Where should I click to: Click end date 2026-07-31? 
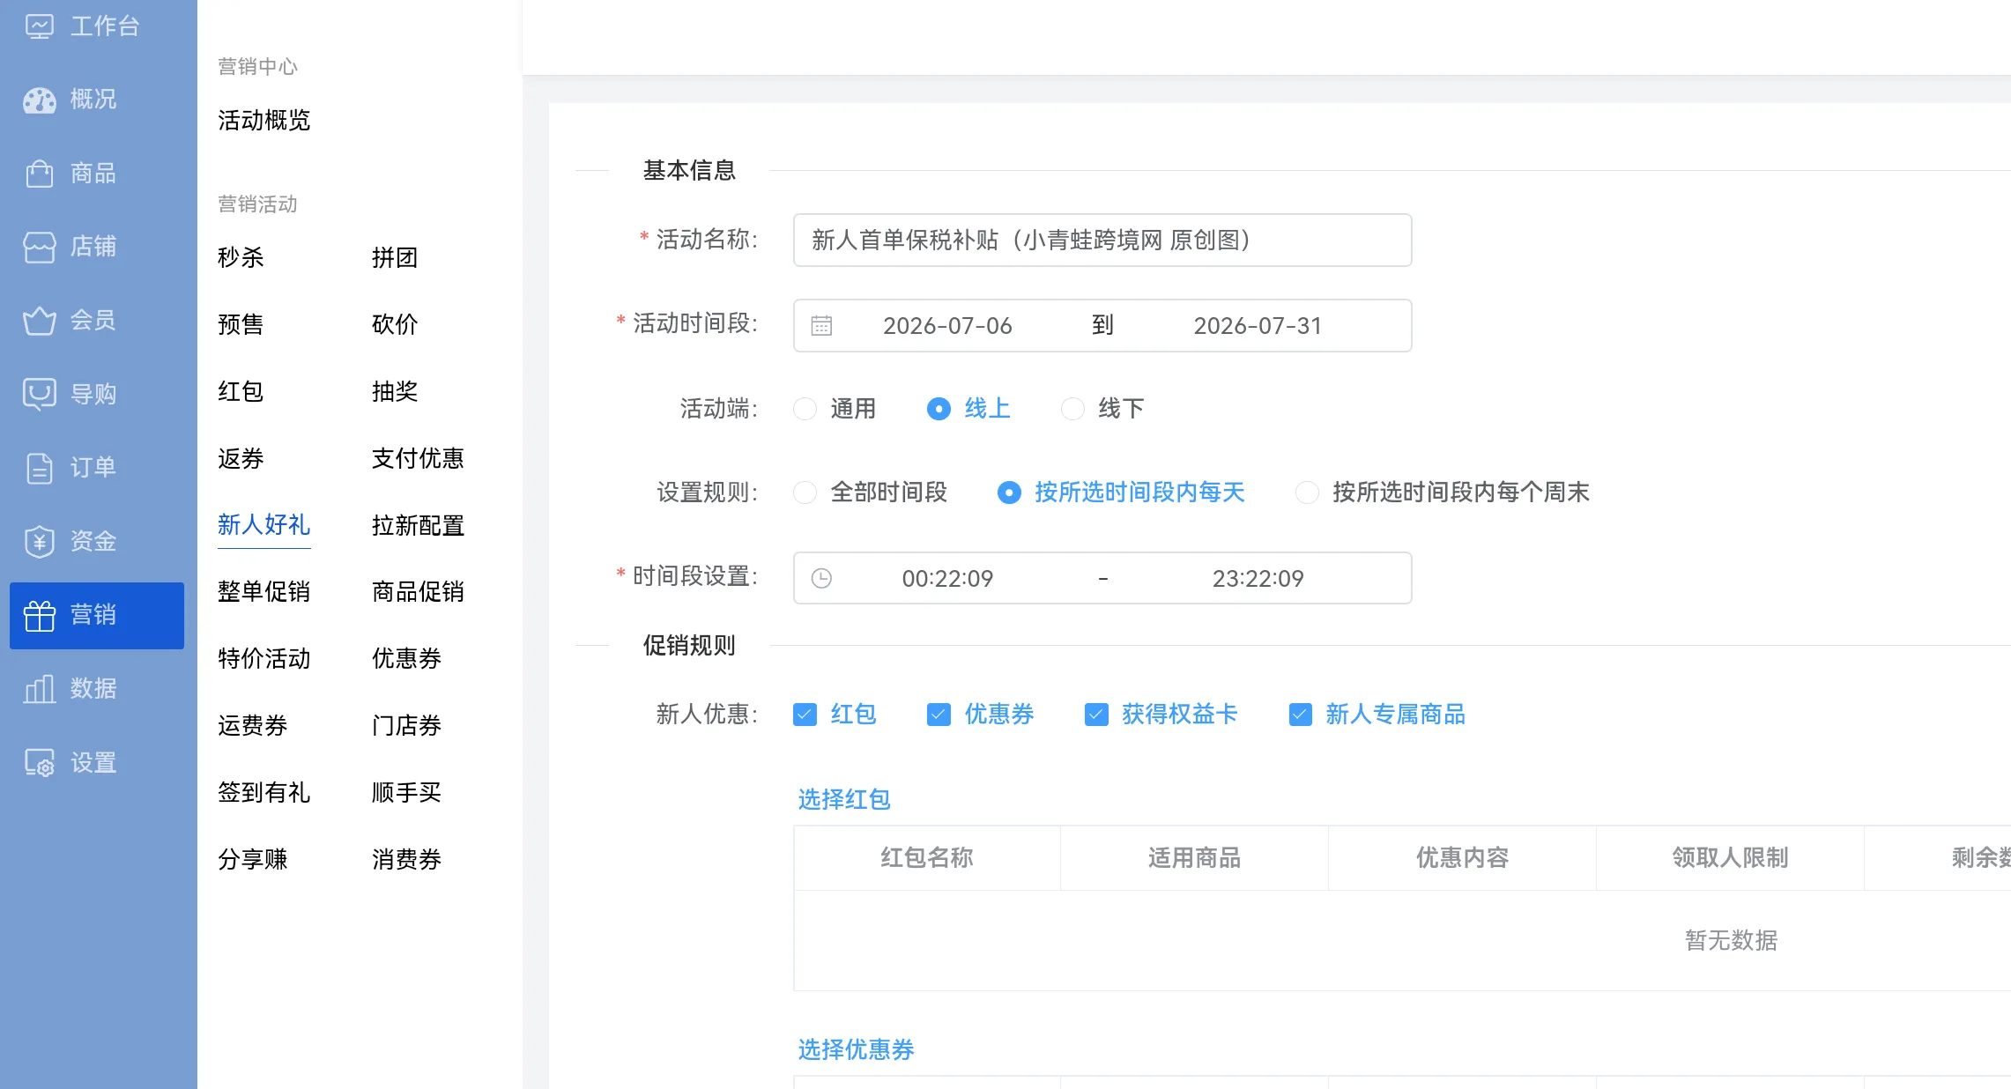1258,326
